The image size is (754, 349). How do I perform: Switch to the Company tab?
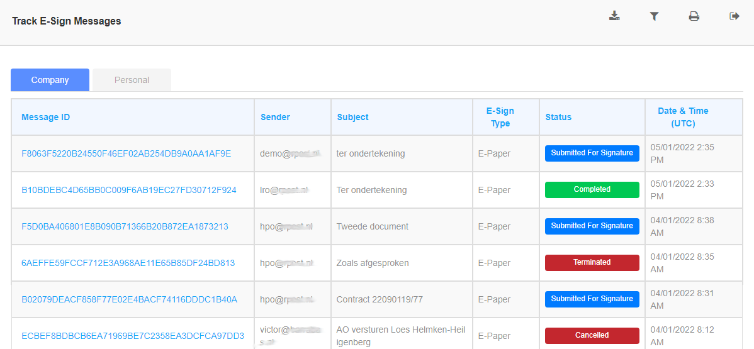click(50, 80)
